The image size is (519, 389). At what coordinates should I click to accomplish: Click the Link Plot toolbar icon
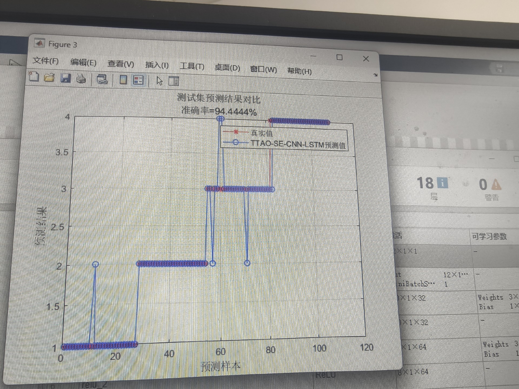(102, 79)
